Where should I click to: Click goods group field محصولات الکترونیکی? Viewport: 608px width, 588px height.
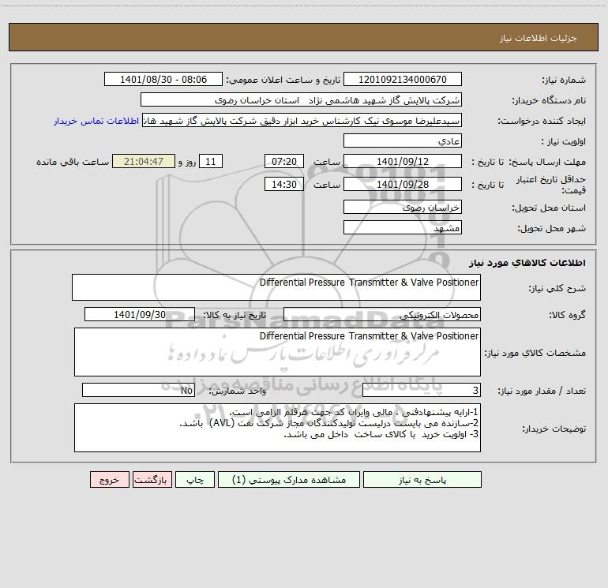point(382,314)
